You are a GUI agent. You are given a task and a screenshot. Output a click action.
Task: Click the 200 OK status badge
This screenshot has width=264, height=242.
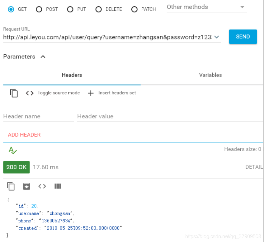pyautogui.click(x=16, y=167)
